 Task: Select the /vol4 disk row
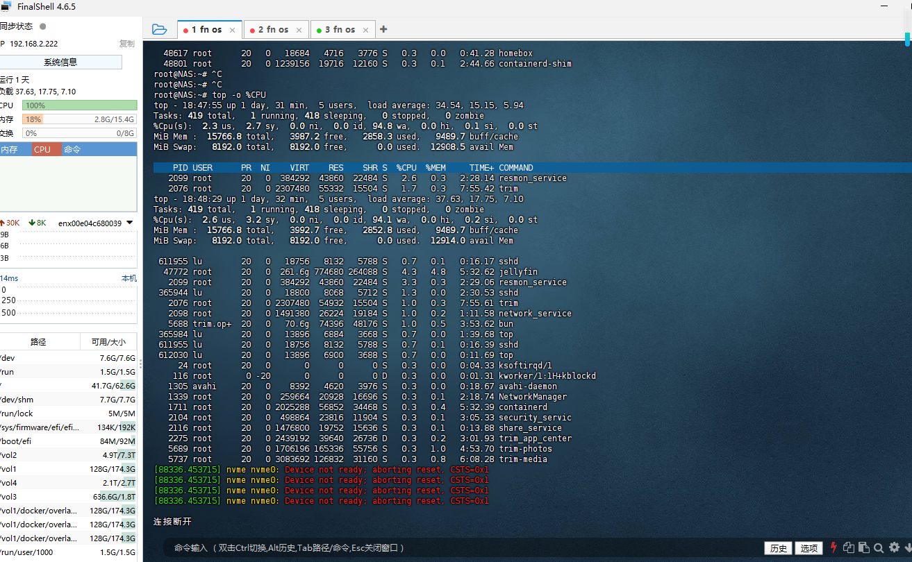(68, 483)
